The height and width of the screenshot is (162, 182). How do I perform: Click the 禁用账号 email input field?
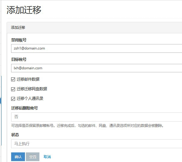click(97, 48)
